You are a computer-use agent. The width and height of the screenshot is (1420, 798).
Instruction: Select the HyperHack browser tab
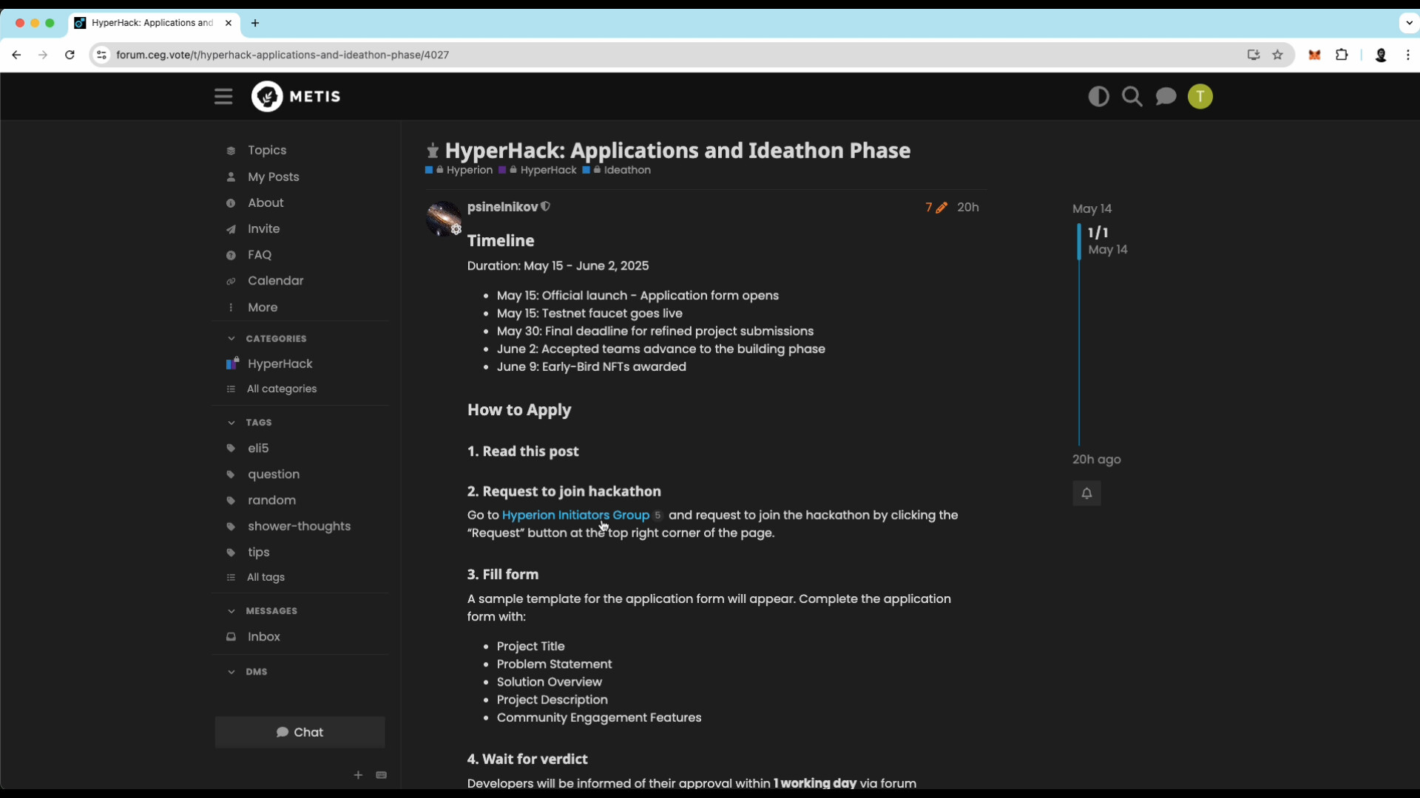(x=154, y=23)
